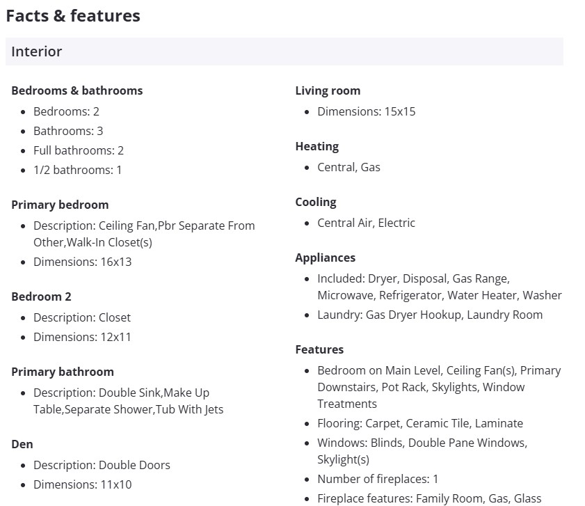Click the "Bedroom 2" subheading
This screenshot has height=506, width=585.
coord(41,297)
